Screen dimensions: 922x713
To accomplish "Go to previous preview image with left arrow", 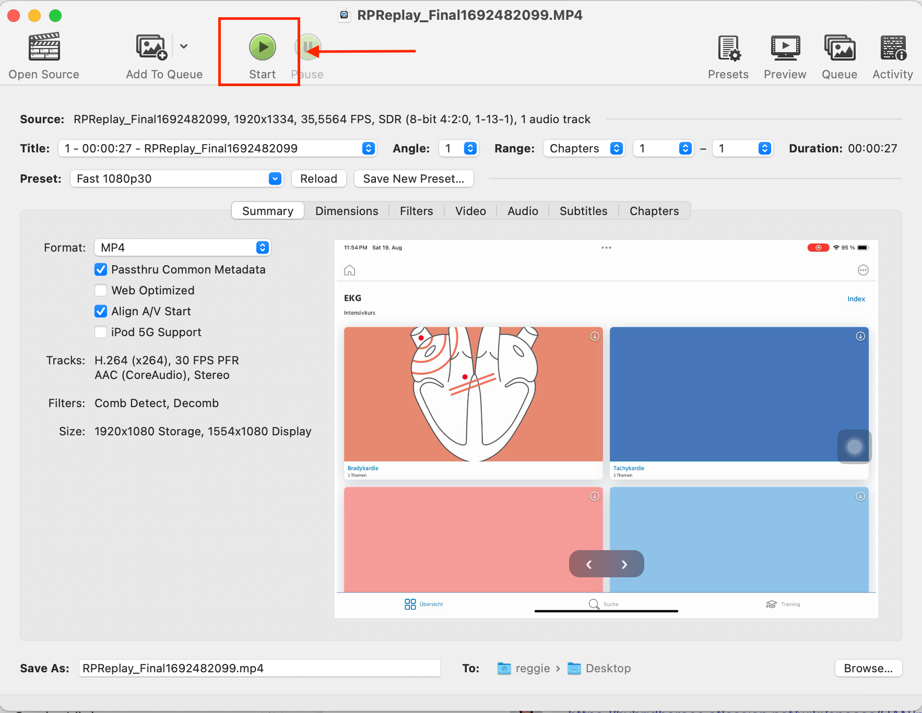I will (x=588, y=564).
